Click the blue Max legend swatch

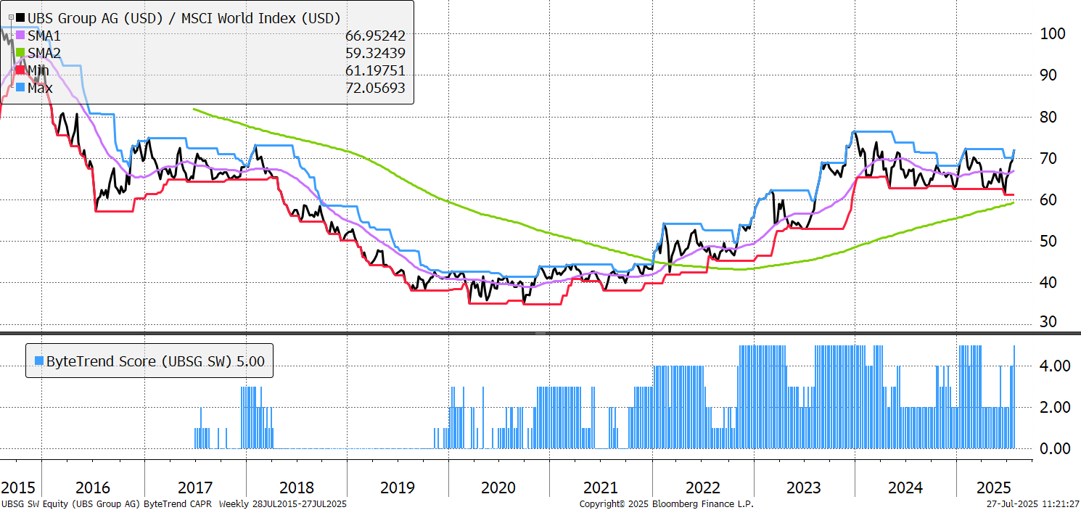coord(20,88)
